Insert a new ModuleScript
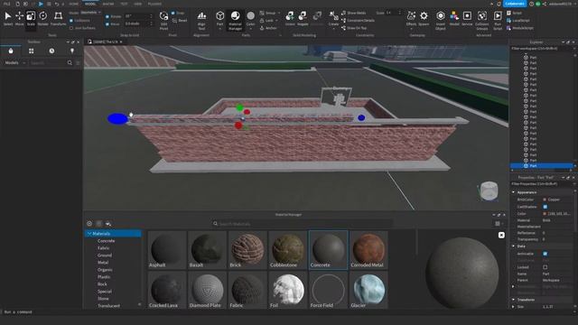This screenshot has width=578, height=325. tap(520, 28)
